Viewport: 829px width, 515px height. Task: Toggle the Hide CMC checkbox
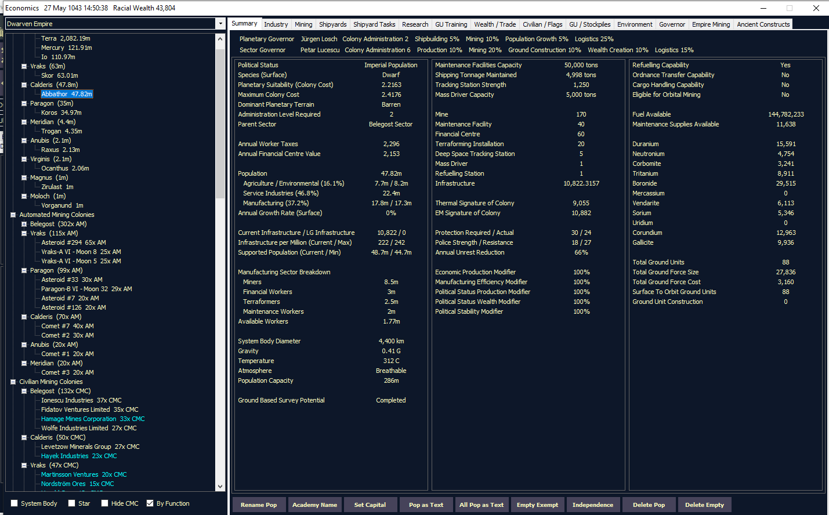tap(104, 503)
